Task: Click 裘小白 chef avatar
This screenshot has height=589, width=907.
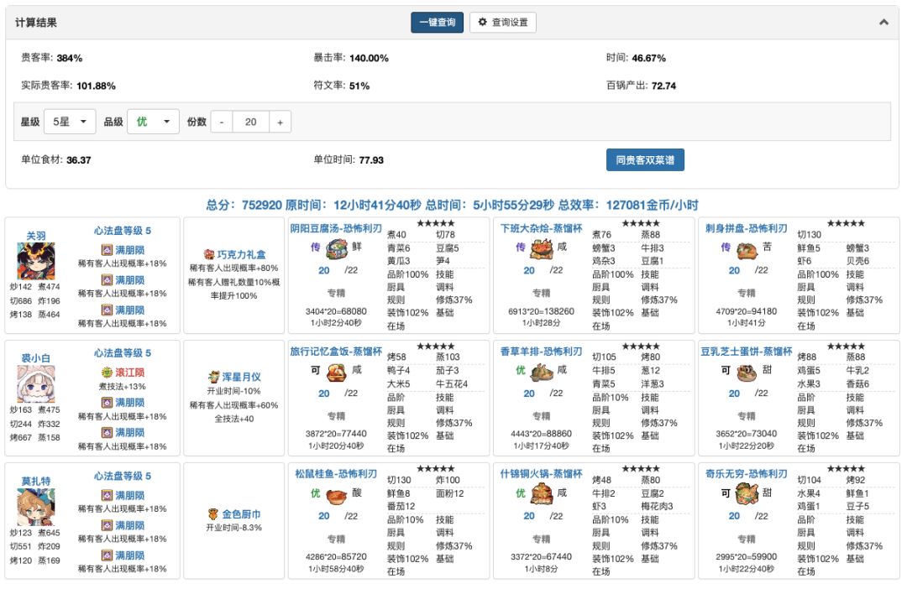Action: click(x=36, y=383)
